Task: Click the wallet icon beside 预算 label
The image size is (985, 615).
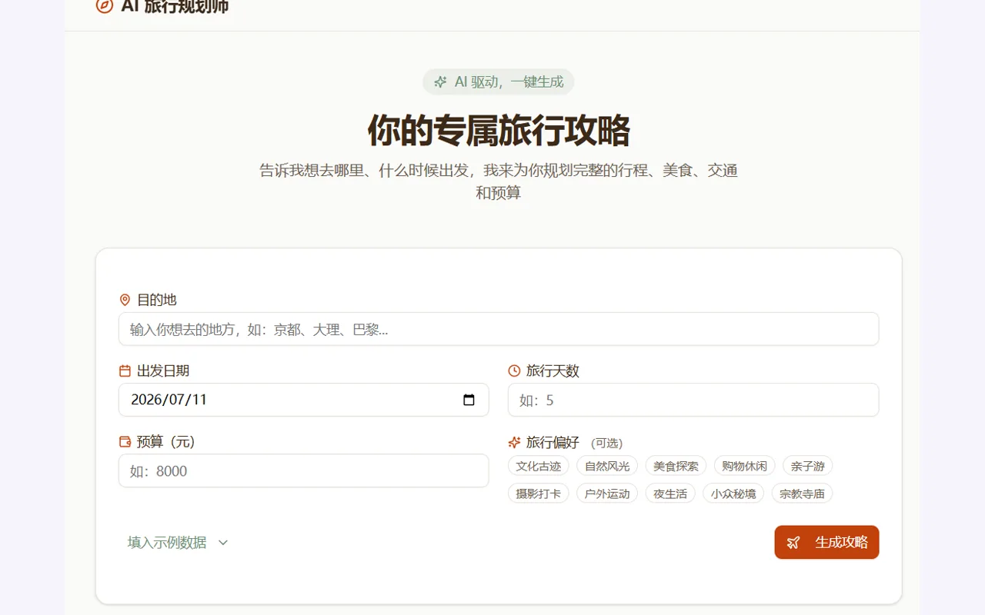Action: point(125,441)
